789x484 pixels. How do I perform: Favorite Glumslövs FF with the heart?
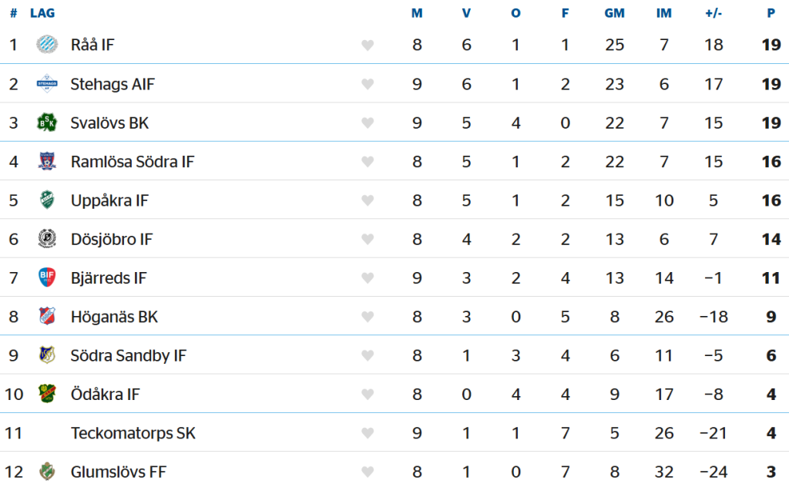pyautogui.click(x=368, y=472)
